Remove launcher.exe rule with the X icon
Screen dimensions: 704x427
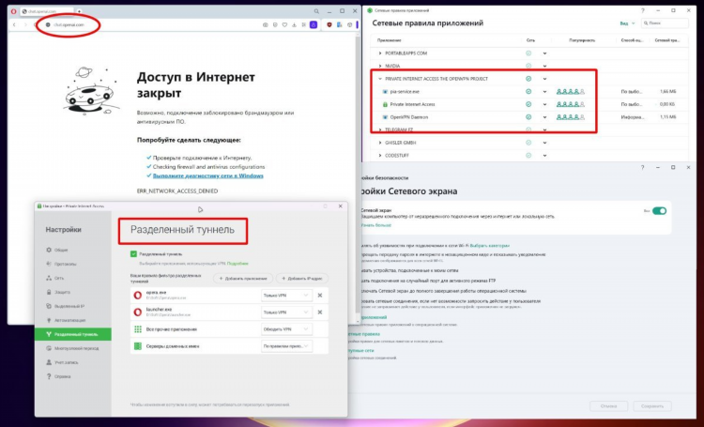[x=320, y=313]
